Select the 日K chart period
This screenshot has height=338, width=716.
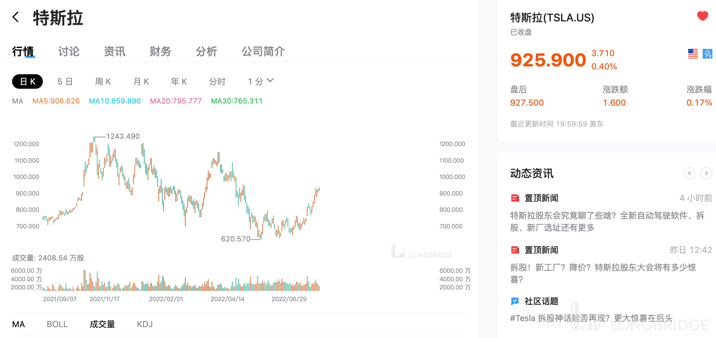tap(27, 81)
